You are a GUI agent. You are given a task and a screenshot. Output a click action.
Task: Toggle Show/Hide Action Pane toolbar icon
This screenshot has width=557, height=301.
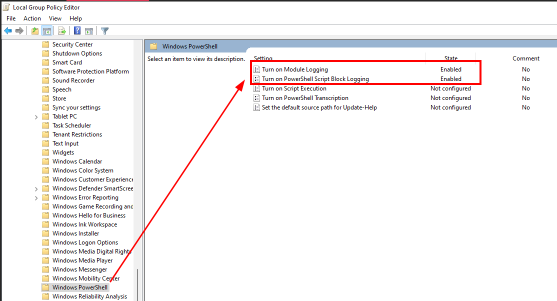click(x=89, y=31)
